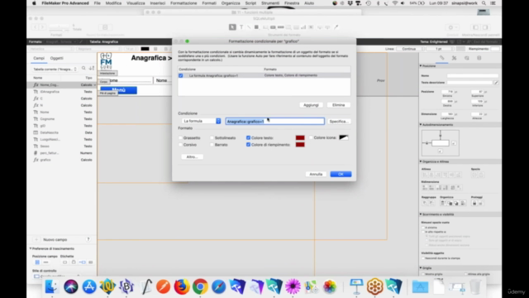The height and width of the screenshot is (298, 529).
Task: Launch Google Chrome from the dock
Action: click(200, 286)
